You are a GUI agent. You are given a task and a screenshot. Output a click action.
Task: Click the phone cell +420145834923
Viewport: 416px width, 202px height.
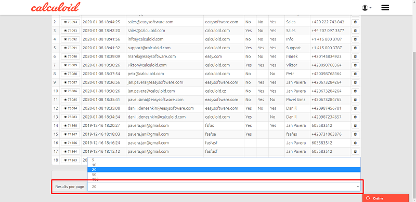pyautogui.click(x=330, y=56)
